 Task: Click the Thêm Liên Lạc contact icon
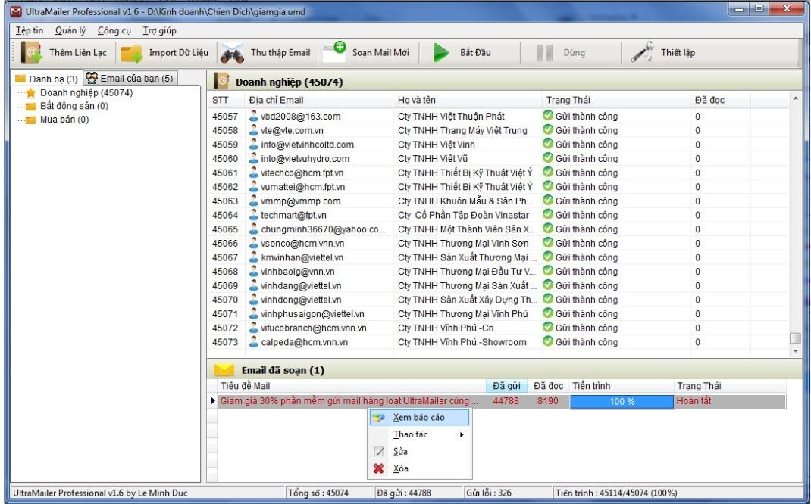[32, 53]
